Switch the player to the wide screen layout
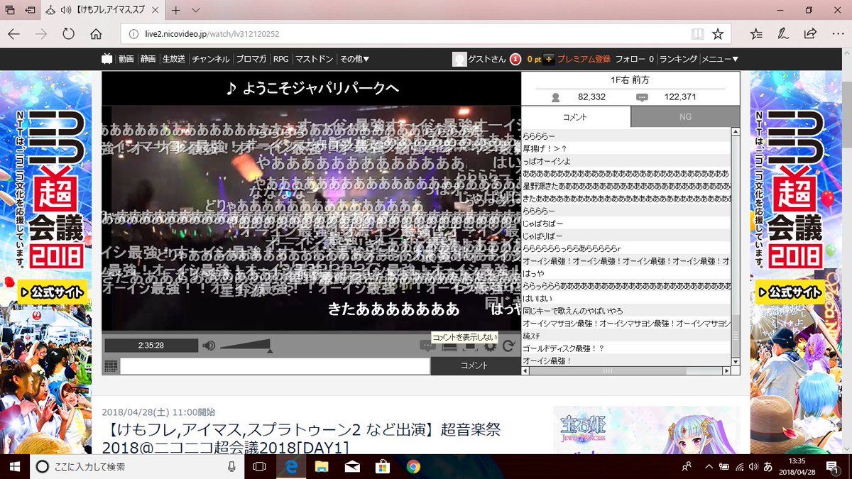Viewport: 852px width, 479px height. [449, 346]
